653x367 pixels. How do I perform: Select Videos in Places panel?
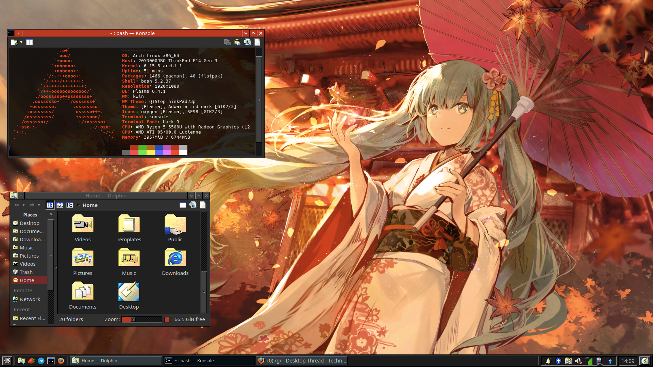point(29,264)
